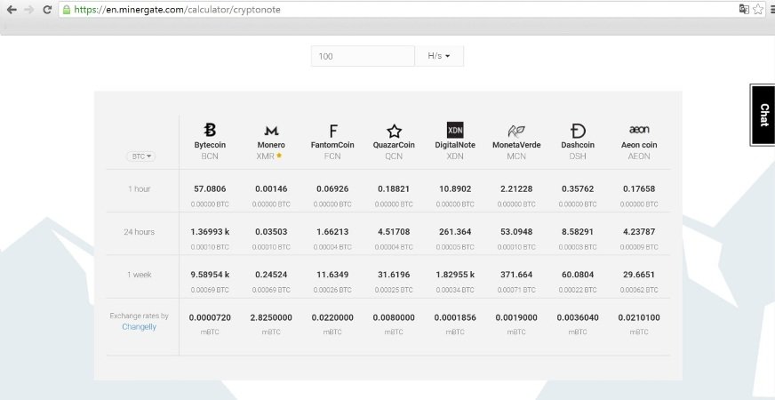Click Bytecoin 1 hour value 57.0806
Screen dimensions: 775x400
[x=210, y=188]
